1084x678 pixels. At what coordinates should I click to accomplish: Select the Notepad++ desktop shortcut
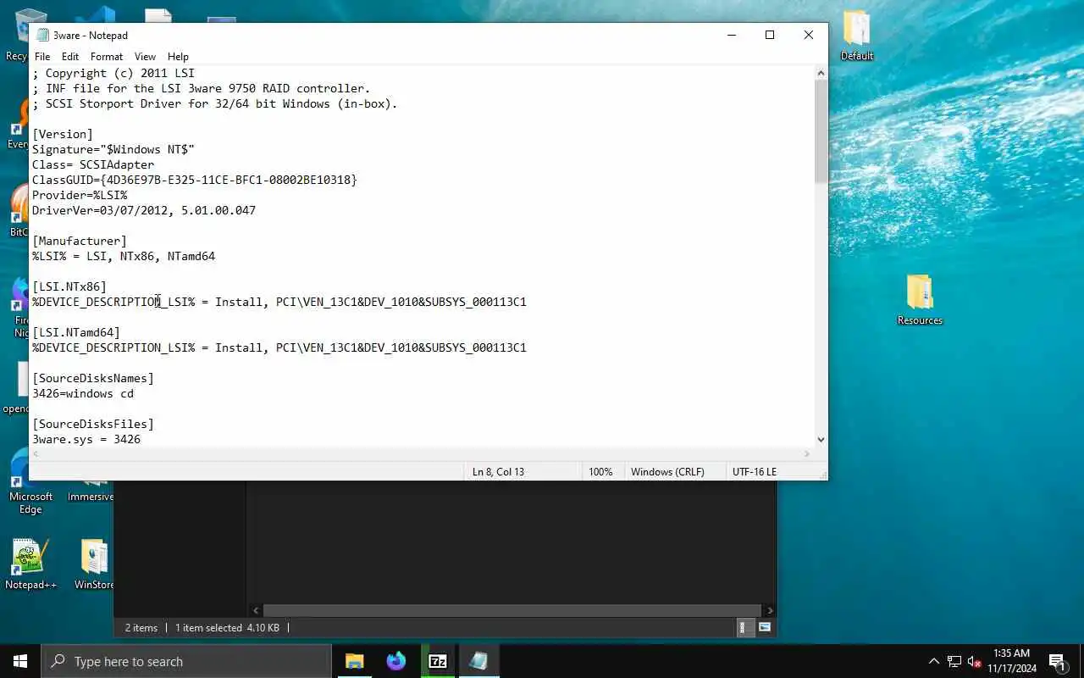point(30,564)
